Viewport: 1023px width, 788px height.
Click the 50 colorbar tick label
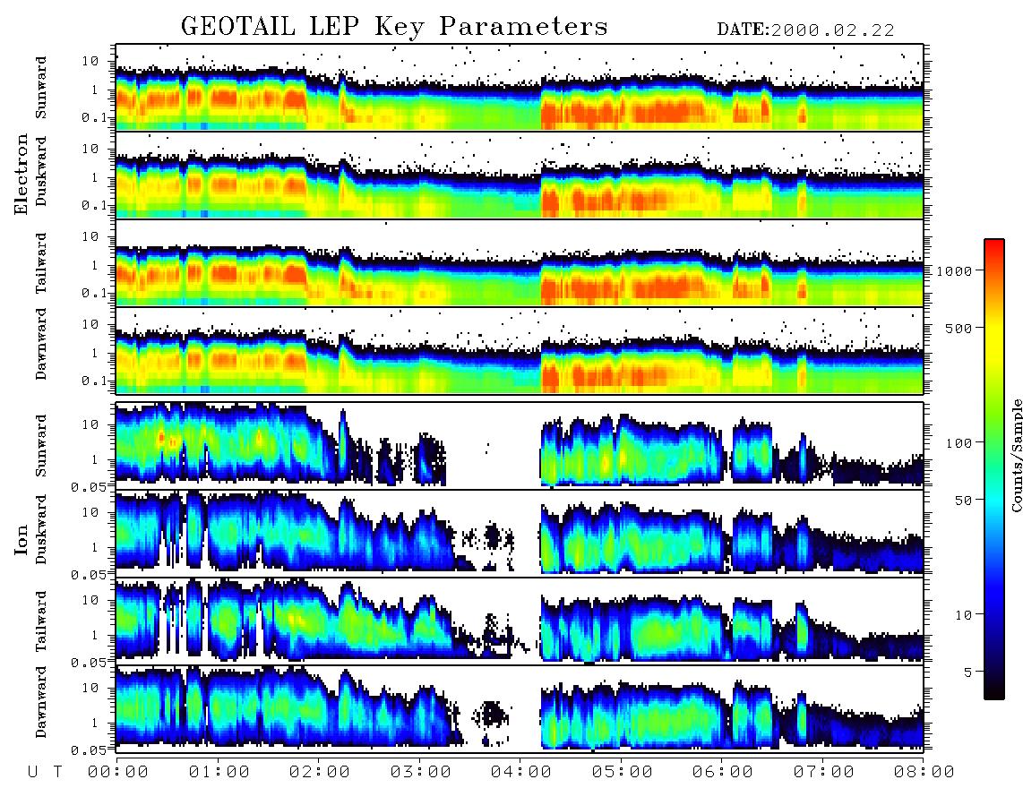[x=964, y=501]
